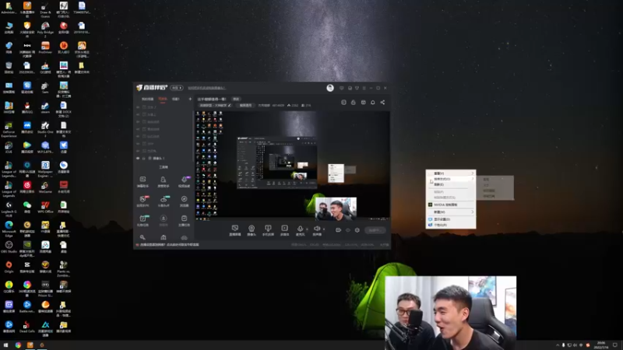Toggle visibility eye of the Camera 1 source
The width and height of the screenshot is (623, 350).
pos(138,159)
